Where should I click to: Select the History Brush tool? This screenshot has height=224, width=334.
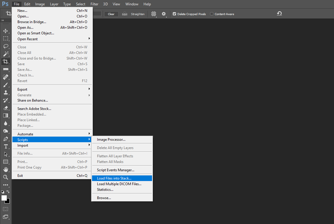click(x=6, y=100)
